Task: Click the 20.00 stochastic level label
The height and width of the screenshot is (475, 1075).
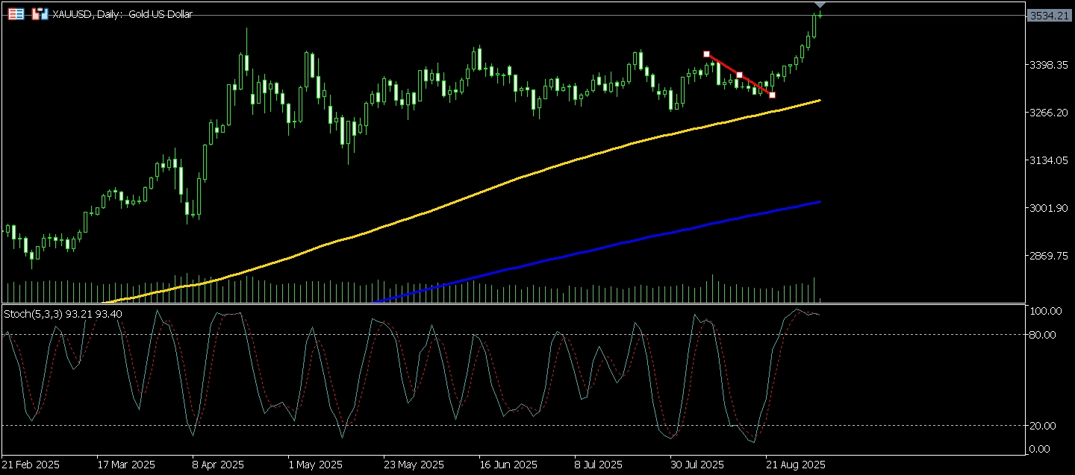Action: point(1044,426)
